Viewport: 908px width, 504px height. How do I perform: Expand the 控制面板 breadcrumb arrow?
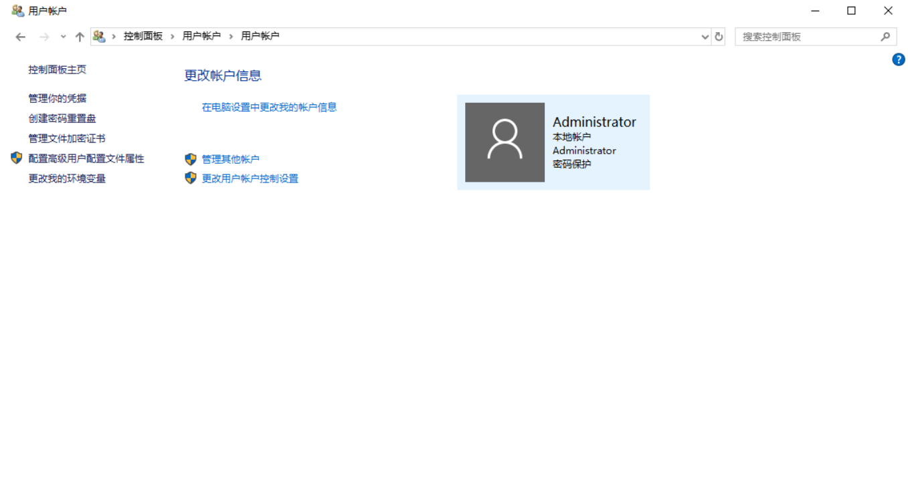coord(172,36)
